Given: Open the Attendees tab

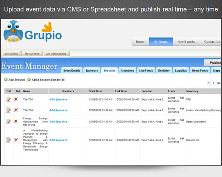Looking at the screenshot, I should click(127, 71).
